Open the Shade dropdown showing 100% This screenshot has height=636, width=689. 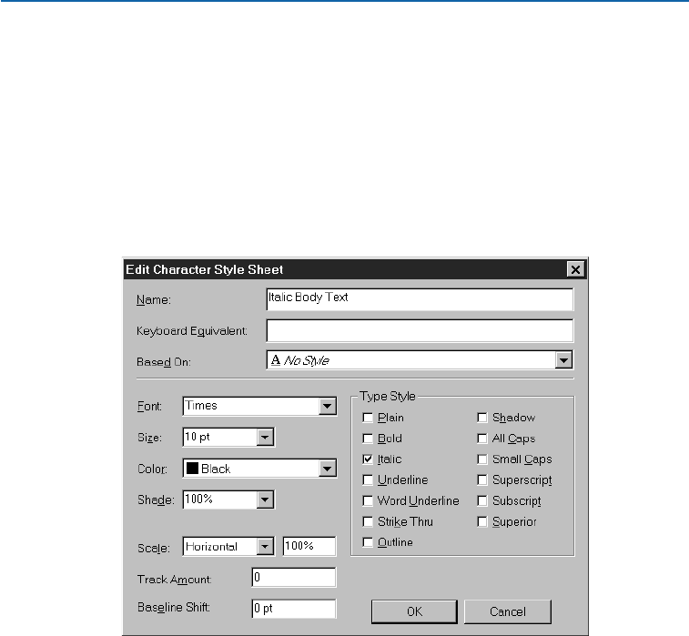click(265, 500)
